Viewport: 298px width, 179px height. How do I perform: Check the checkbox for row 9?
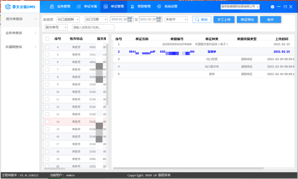[x=47, y=84]
